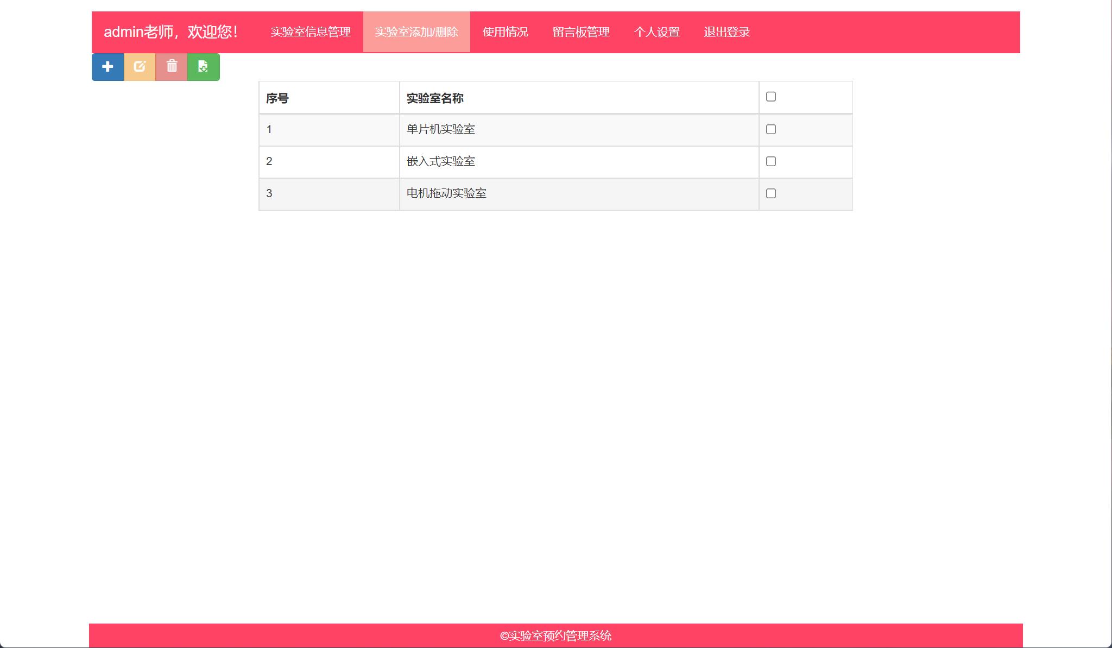Switch to the 实验室添加/删除 tab
The width and height of the screenshot is (1112, 648).
pyautogui.click(x=416, y=32)
